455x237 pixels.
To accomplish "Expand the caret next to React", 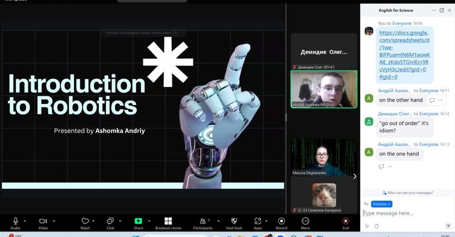I will [x=93, y=221].
